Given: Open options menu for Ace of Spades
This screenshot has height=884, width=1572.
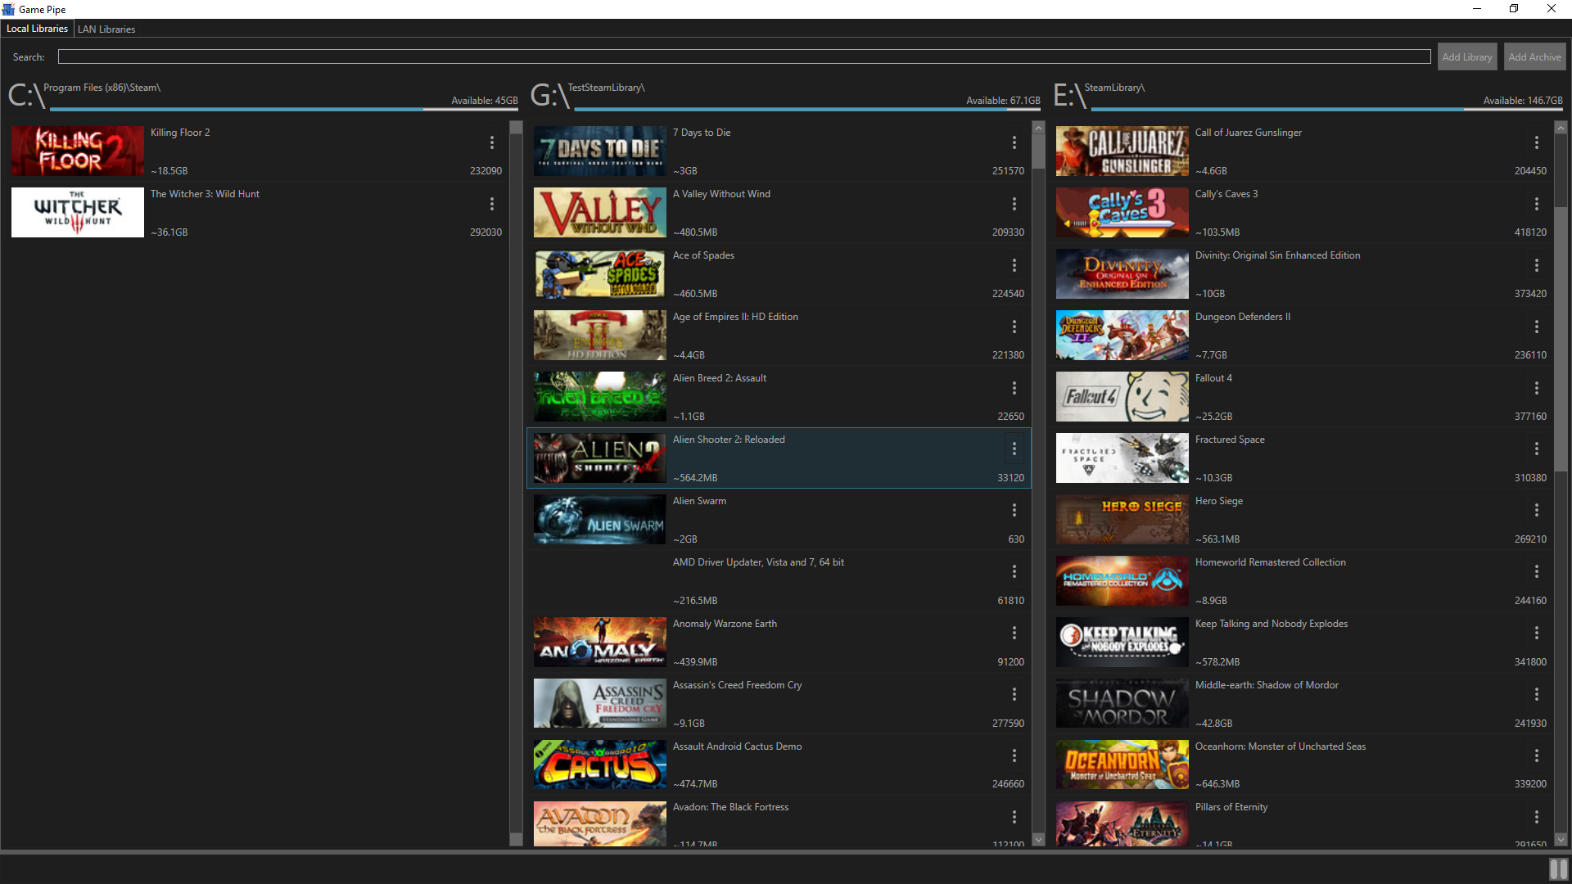Looking at the screenshot, I should coord(1014,265).
